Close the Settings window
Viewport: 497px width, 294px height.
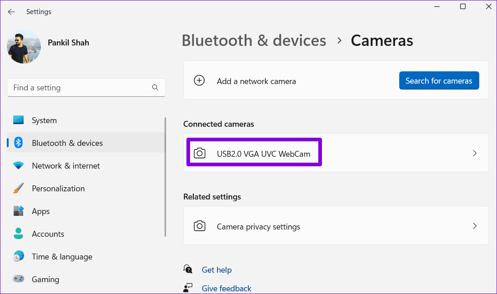[488, 6]
